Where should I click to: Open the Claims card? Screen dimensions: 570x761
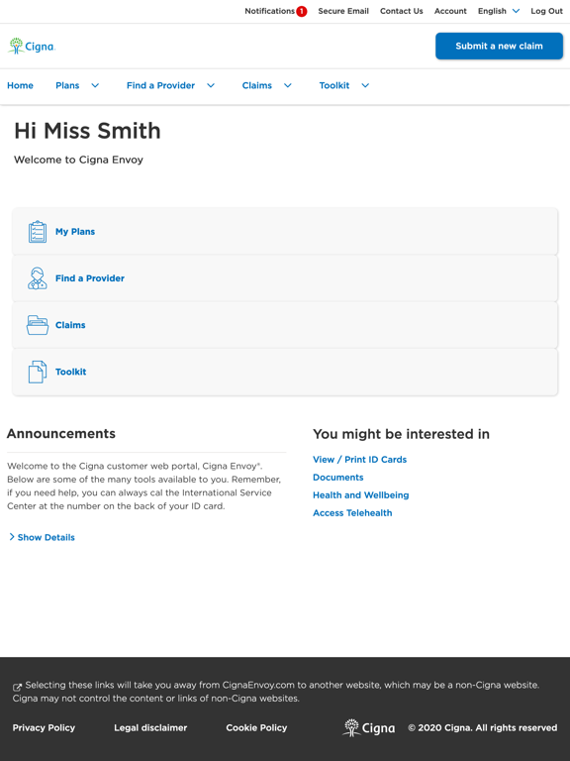tap(285, 325)
